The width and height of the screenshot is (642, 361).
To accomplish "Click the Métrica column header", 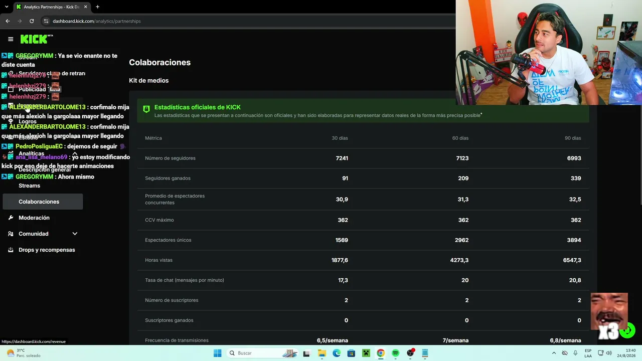I will [x=153, y=138].
